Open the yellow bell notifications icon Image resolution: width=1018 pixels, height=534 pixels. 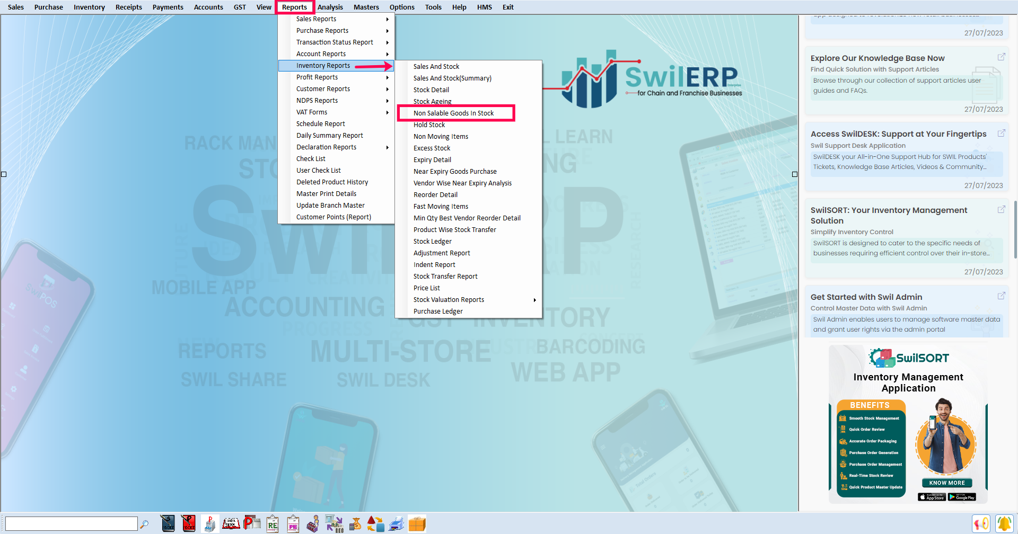[x=1004, y=523]
